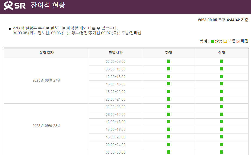
Task: Click 상행 green square for 09월 27일 13:00~16:00
Action: click(222, 84)
